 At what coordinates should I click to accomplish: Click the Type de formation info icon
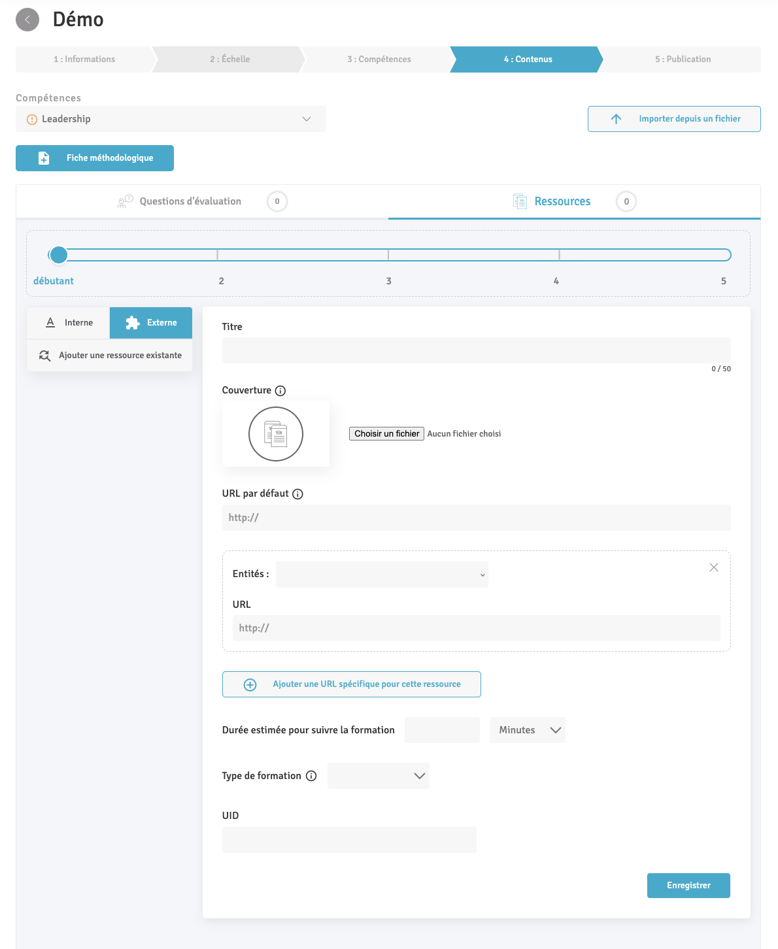[311, 776]
